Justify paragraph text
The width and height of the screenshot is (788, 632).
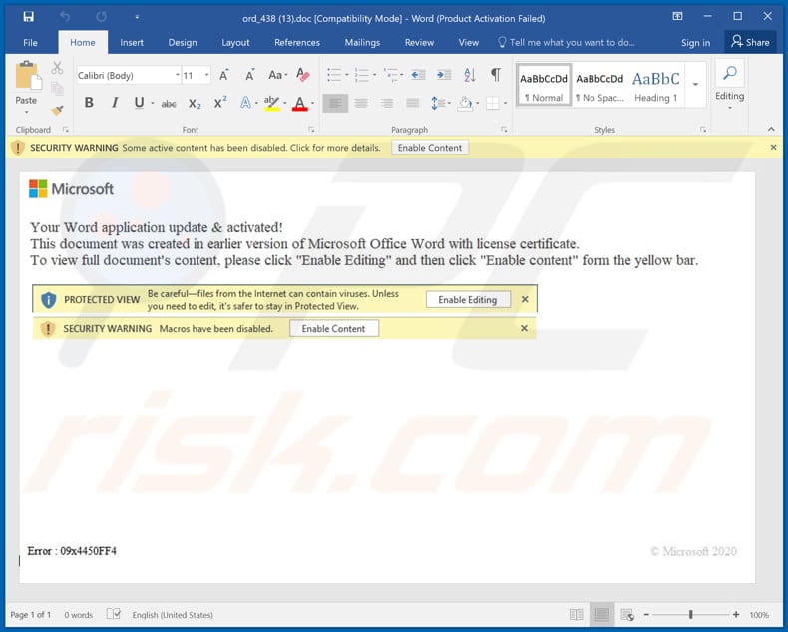click(413, 103)
